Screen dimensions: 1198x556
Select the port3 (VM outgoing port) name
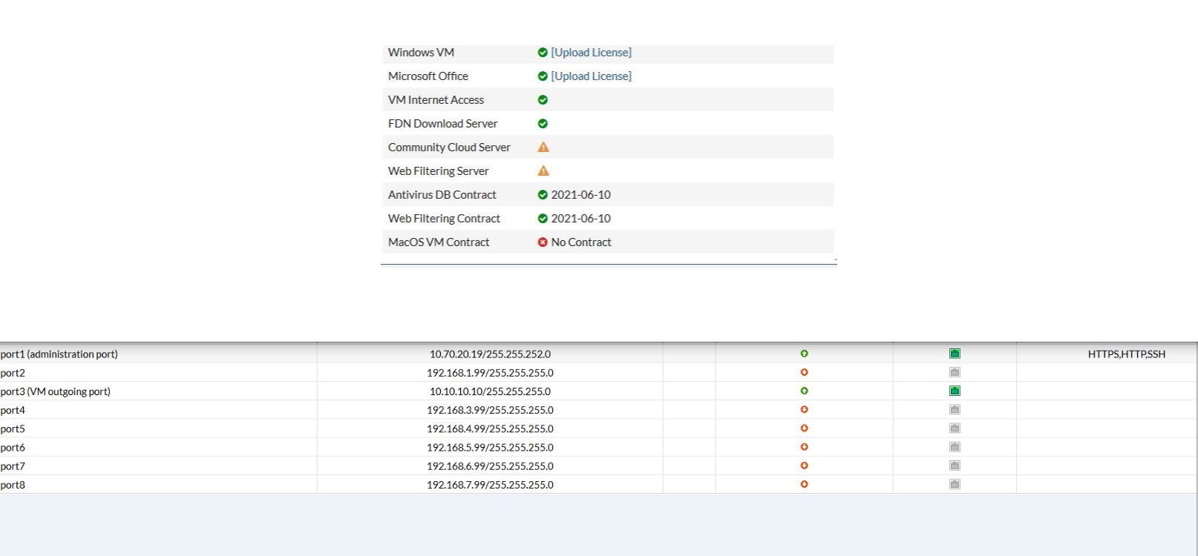[55, 391]
